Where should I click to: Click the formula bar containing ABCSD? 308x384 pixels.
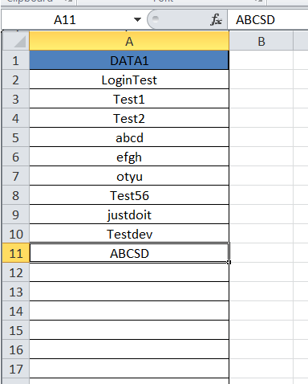tap(268, 20)
